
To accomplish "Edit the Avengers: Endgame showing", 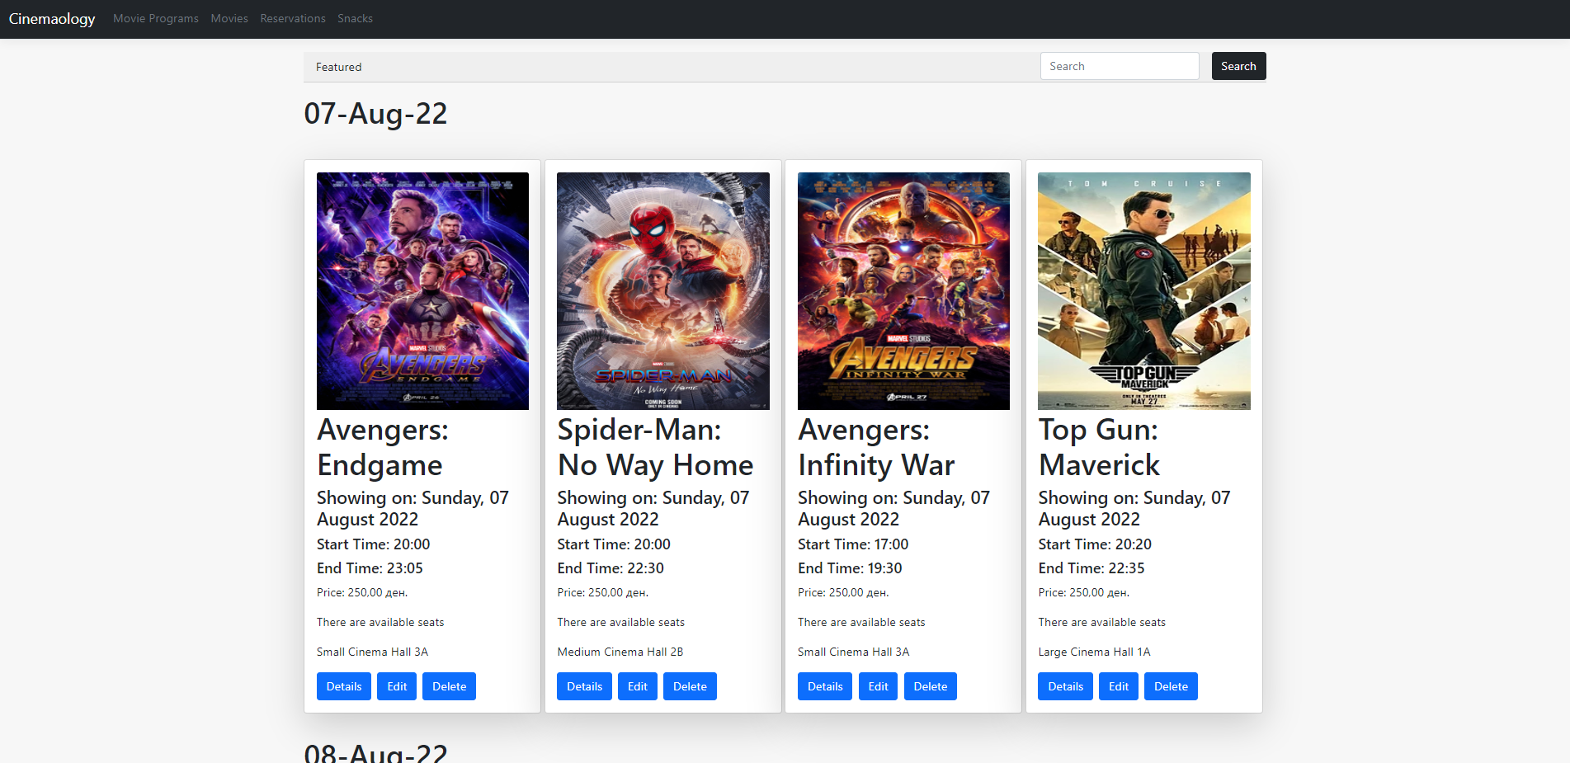I will click(x=396, y=685).
